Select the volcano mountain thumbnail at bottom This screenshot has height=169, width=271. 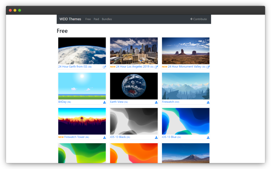[186, 153]
